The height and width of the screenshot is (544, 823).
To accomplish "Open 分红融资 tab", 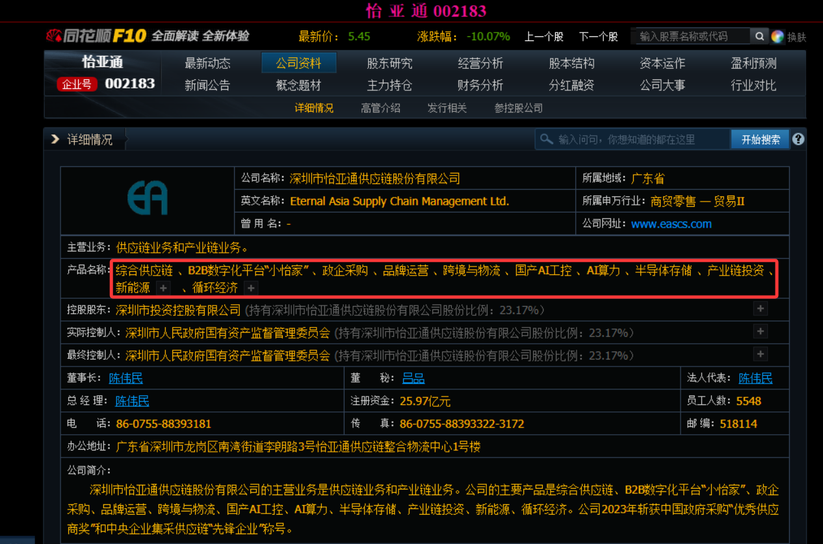I will point(571,85).
